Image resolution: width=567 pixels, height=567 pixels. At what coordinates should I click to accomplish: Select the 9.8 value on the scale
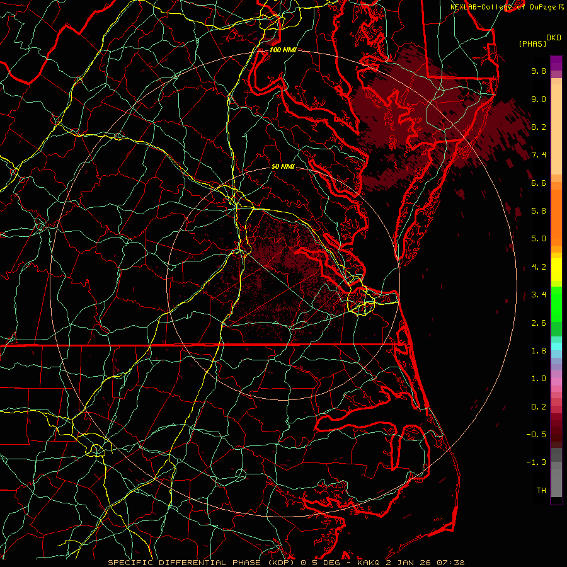(x=539, y=71)
